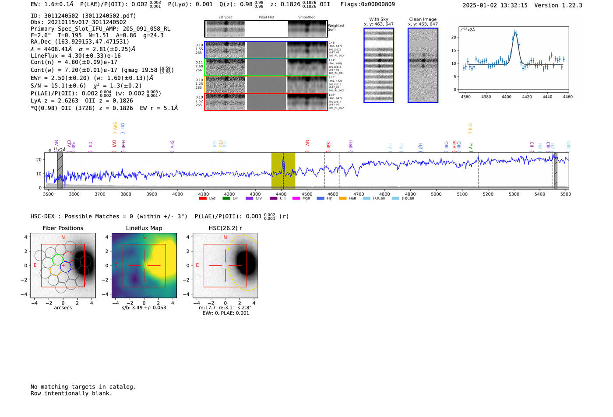Open the Clean Image cutout
613x417 pixels.
click(x=423, y=65)
